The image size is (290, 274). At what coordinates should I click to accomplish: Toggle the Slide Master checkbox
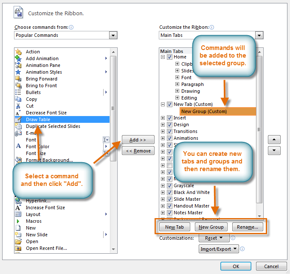click(169, 199)
